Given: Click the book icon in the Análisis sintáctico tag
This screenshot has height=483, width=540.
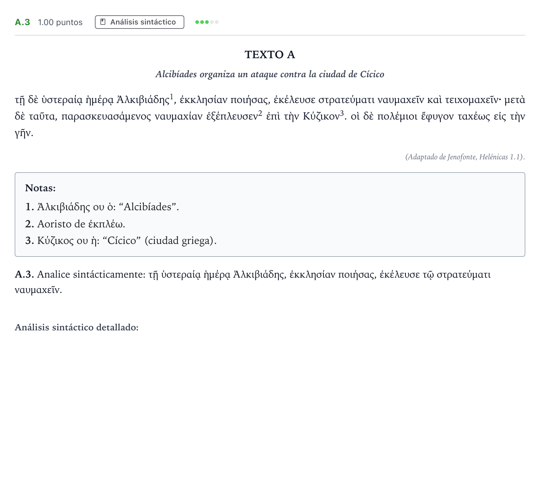Looking at the screenshot, I should click(103, 22).
